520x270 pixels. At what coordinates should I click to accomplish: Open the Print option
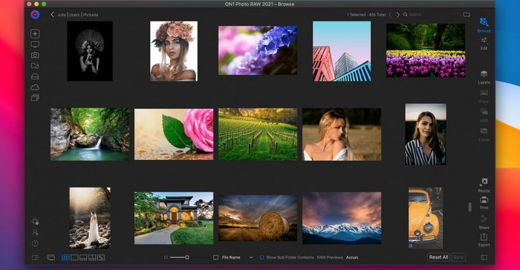[x=484, y=202]
